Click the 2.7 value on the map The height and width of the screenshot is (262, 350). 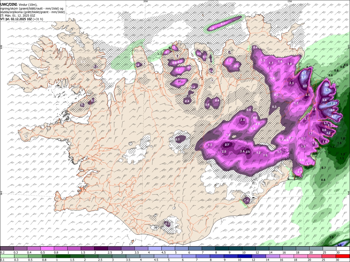click(x=227, y=145)
